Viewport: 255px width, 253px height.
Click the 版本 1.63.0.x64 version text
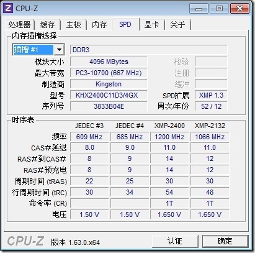pyautogui.click(x=76, y=242)
